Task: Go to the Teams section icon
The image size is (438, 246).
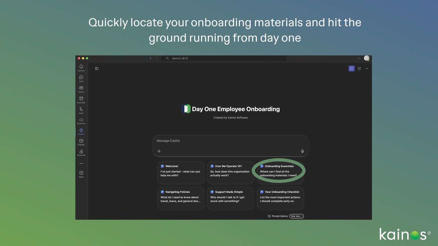Action: coord(81,89)
